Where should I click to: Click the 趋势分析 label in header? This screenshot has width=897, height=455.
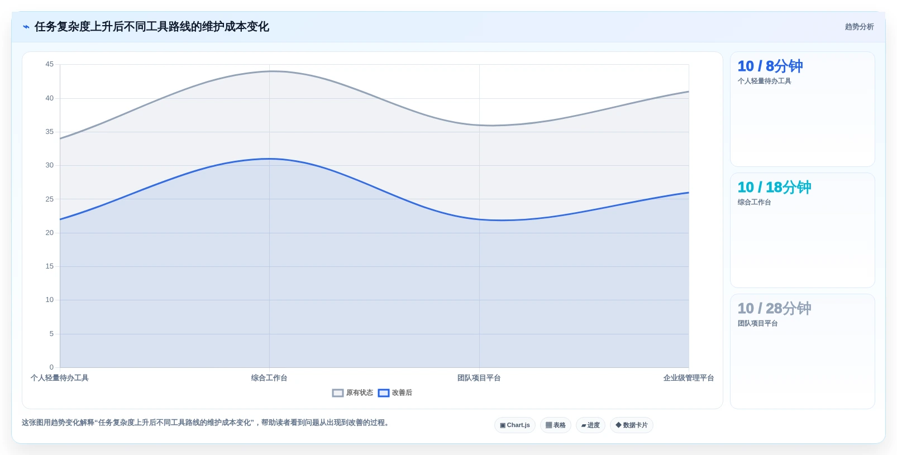click(859, 27)
